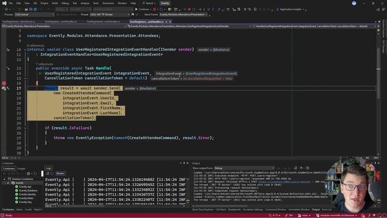
Task: Click the breakpoint red dot at line 16
Action: pos(4,84)
